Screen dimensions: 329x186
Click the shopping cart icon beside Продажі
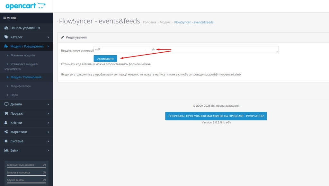(x=6, y=114)
